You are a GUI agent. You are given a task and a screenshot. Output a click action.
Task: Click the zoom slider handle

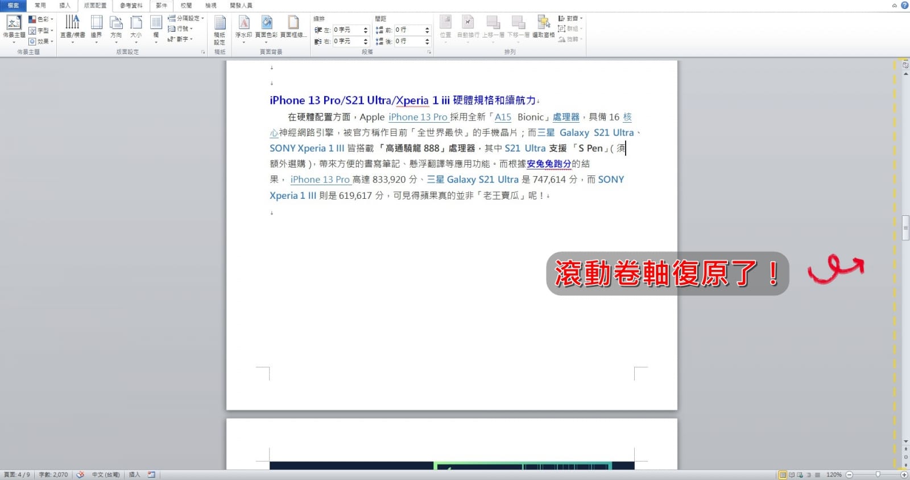pos(878,474)
